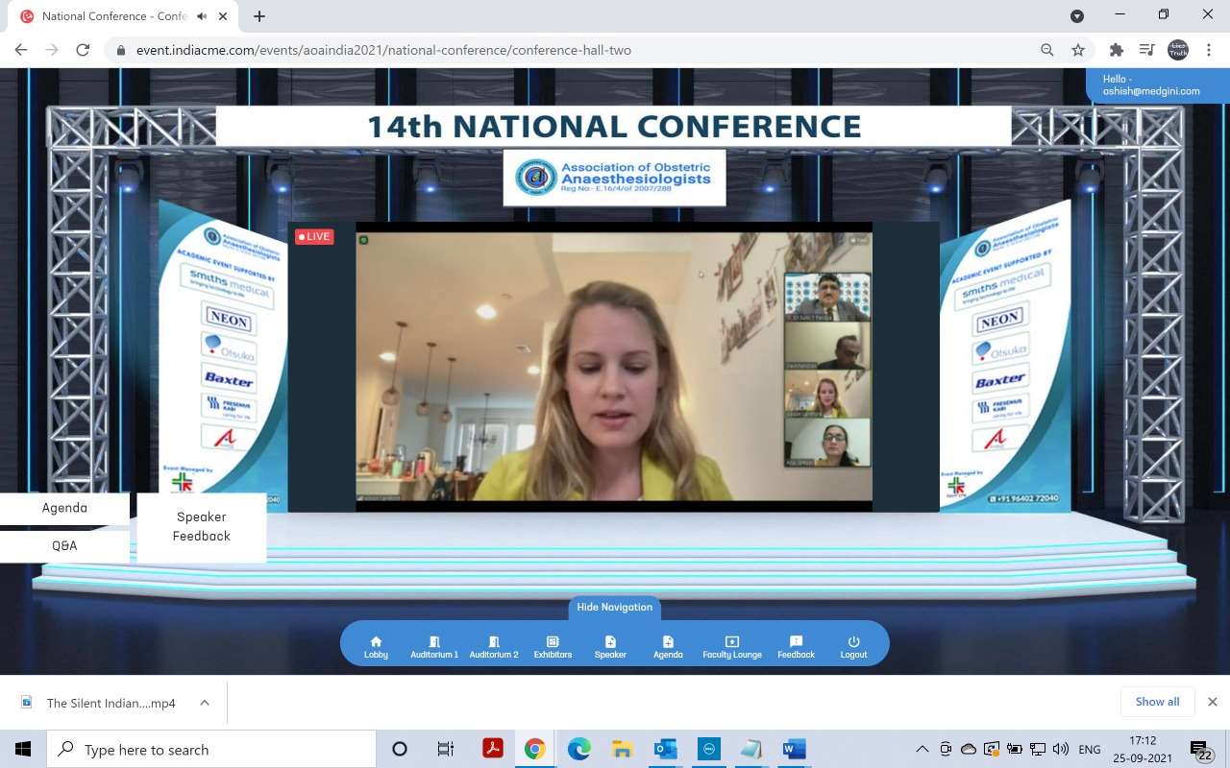Open clock and date 17:12 flyout
Image resolution: width=1230 pixels, height=768 pixels.
1143,749
